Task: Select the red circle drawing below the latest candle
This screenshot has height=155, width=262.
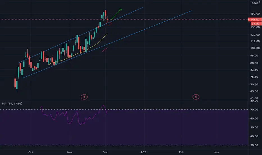Action: [109, 24]
